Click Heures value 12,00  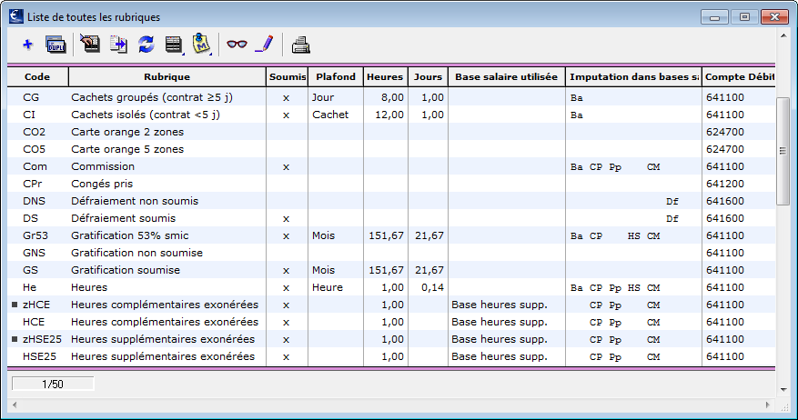(x=389, y=115)
